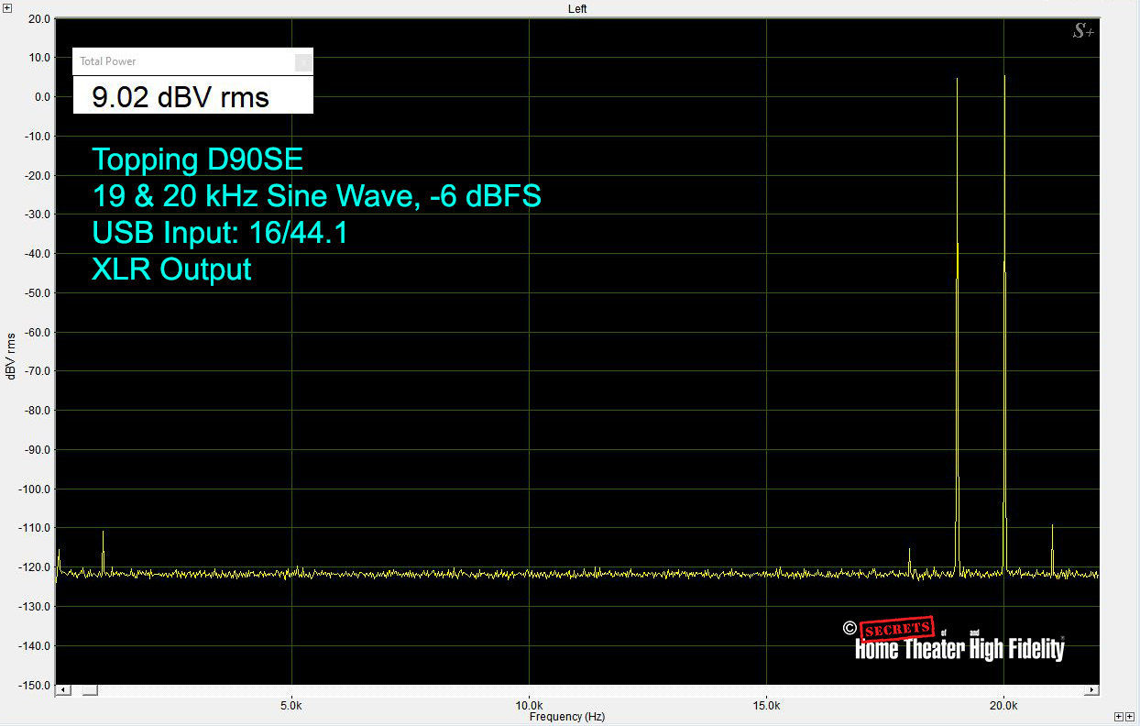The width and height of the screenshot is (1140, 726).
Task: Click the 'XLR Output' annotation line
Action: (x=171, y=269)
